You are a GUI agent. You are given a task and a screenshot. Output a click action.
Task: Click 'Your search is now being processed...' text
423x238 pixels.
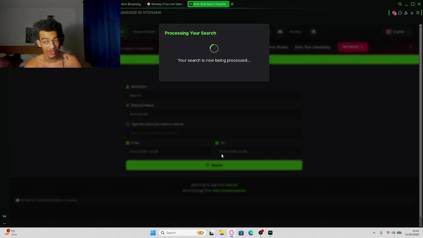pos(214,60)
